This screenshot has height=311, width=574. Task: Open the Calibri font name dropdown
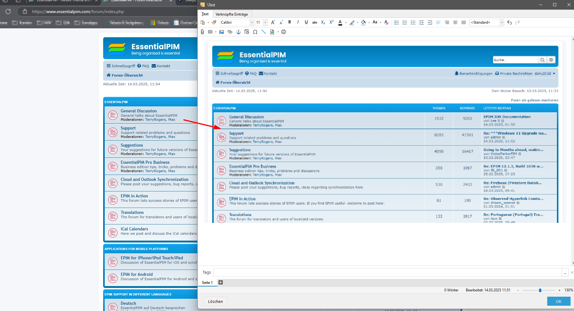pyautogui.click(x=252, y=22)
